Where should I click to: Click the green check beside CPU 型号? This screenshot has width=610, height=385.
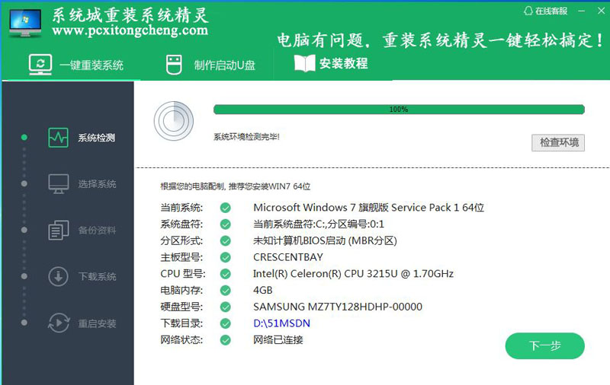pyautogui.click(x=225, y=274)
